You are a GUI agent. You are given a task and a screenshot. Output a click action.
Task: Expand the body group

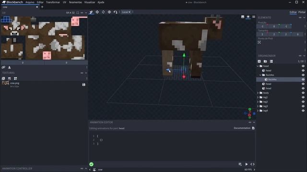[258, 93]
